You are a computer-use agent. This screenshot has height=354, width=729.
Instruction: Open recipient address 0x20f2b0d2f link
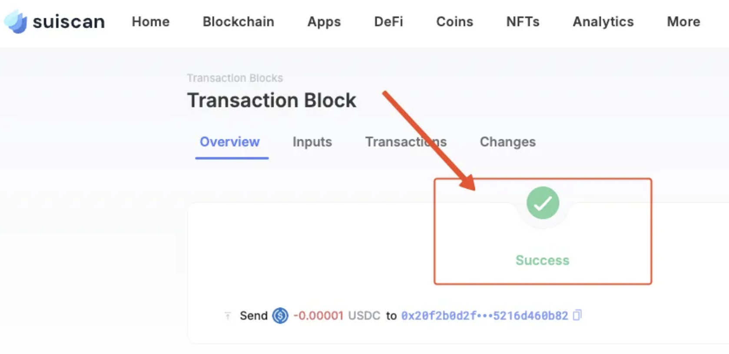click(x=484, y=315)
